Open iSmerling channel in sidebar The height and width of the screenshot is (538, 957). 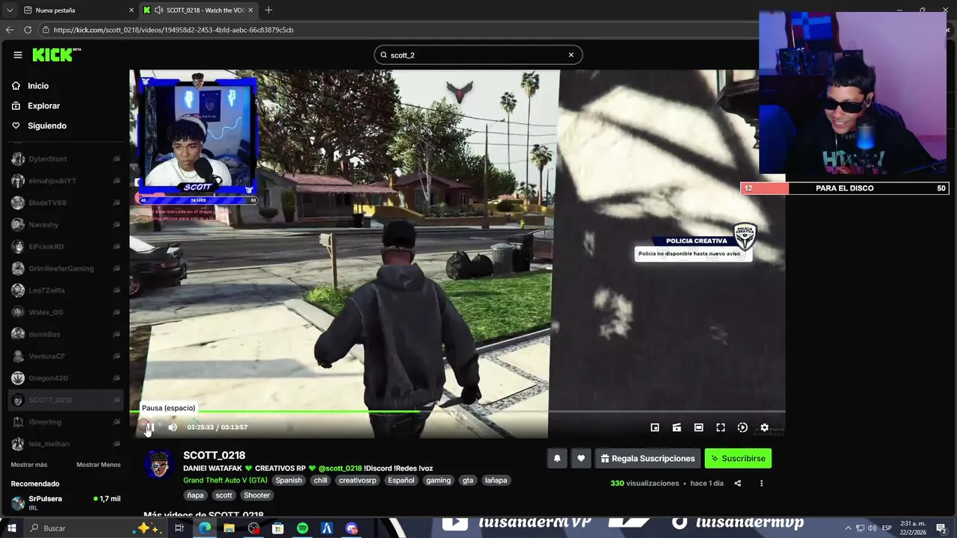tap(66, 422)
